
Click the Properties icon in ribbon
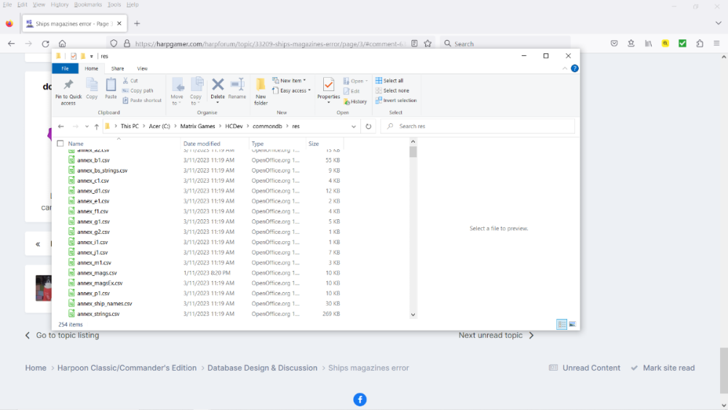(x=328, y=89)
